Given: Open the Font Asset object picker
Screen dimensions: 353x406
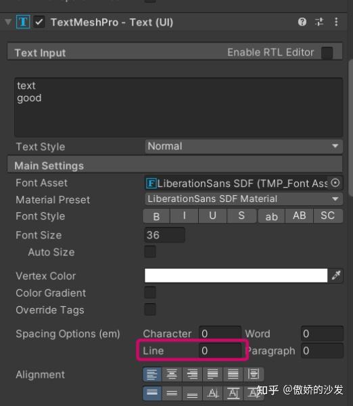Looking at the screenshot, I should click(x=335, y=183).
